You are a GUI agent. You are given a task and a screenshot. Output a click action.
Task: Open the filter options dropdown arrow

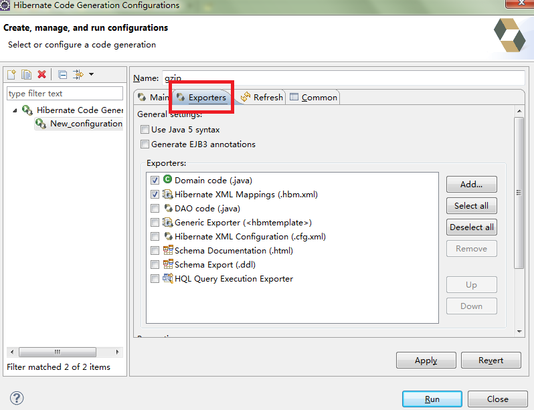click(91, 74)
